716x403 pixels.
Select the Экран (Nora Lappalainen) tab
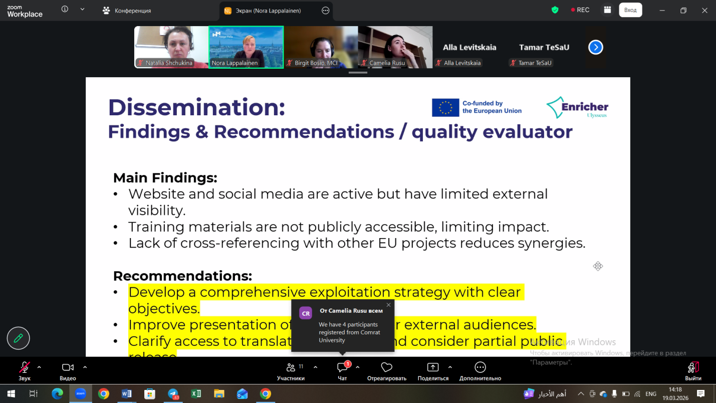(x=270, y=11)
